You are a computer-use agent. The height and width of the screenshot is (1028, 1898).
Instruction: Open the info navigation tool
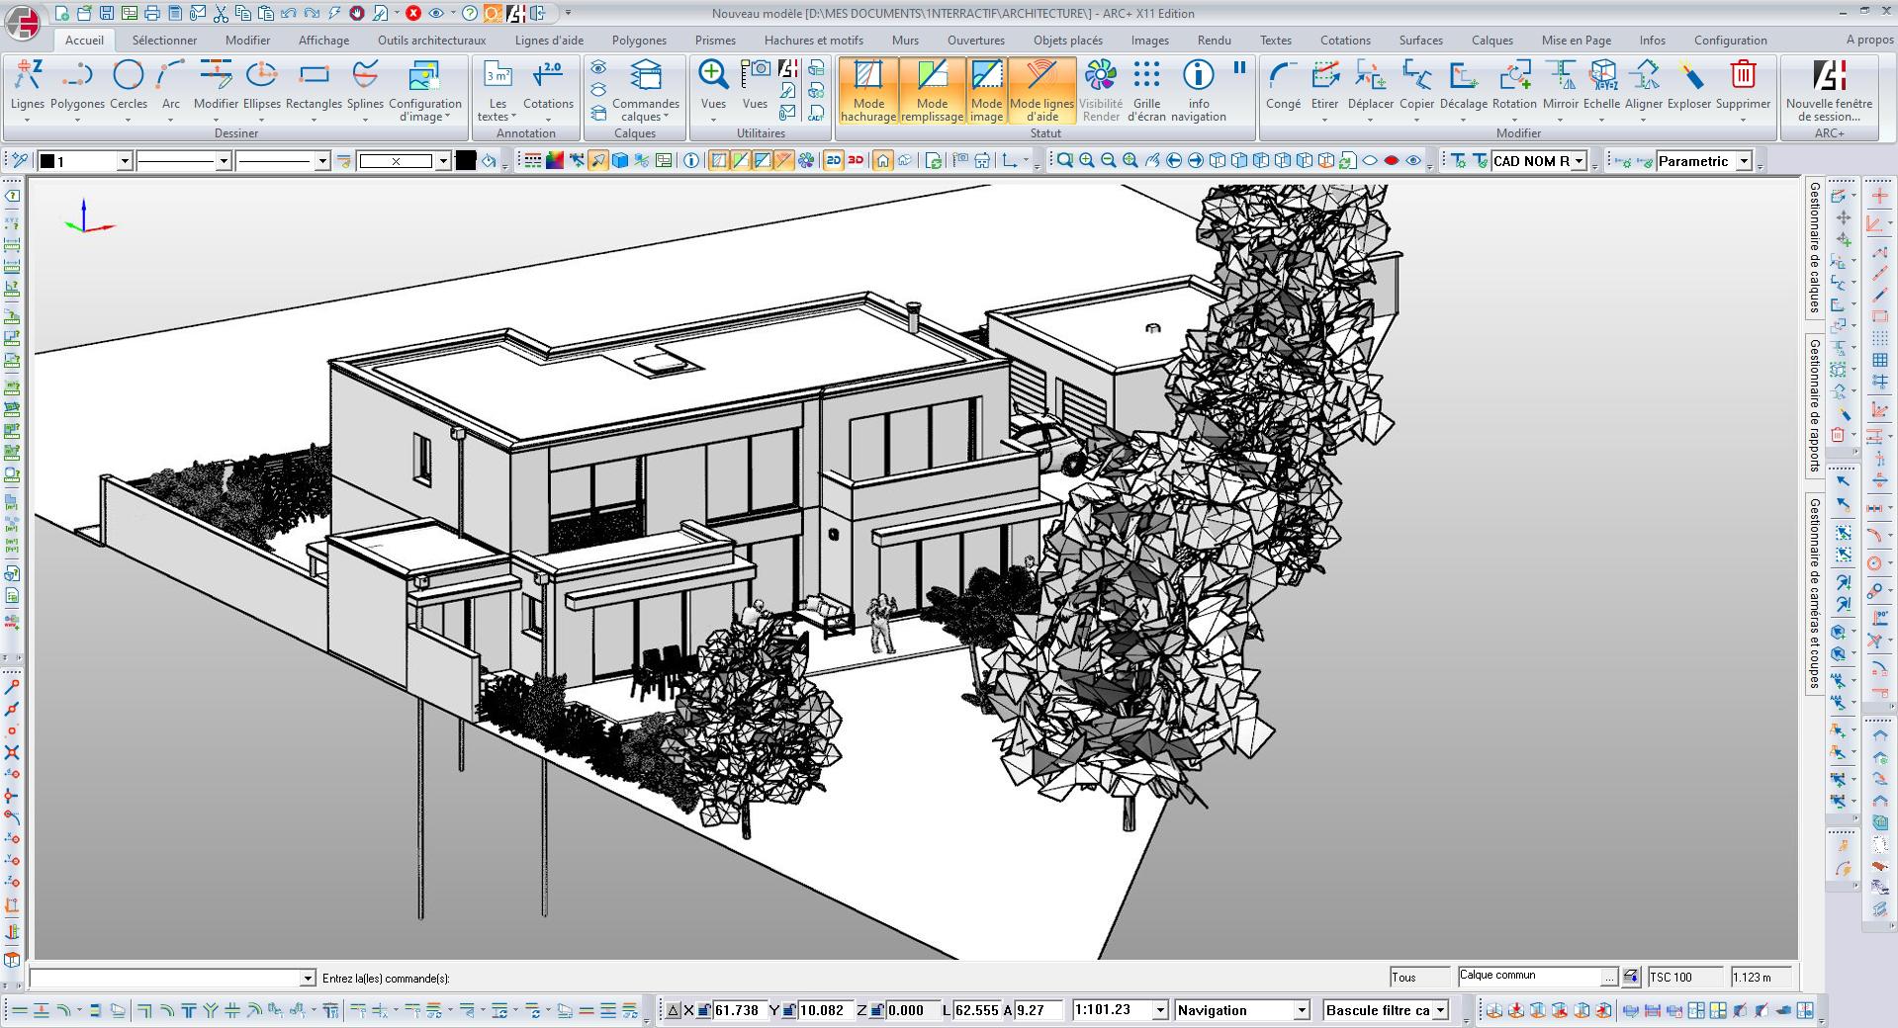[x=1198, y=89]
